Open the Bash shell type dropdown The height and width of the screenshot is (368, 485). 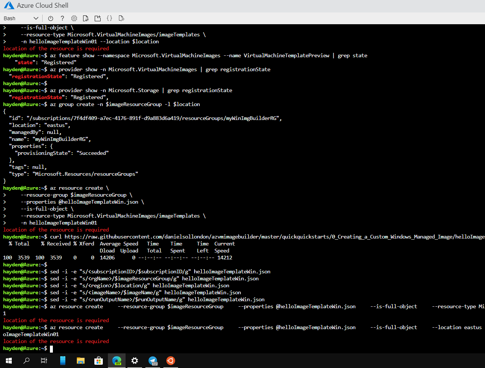(x=21, y=18)
